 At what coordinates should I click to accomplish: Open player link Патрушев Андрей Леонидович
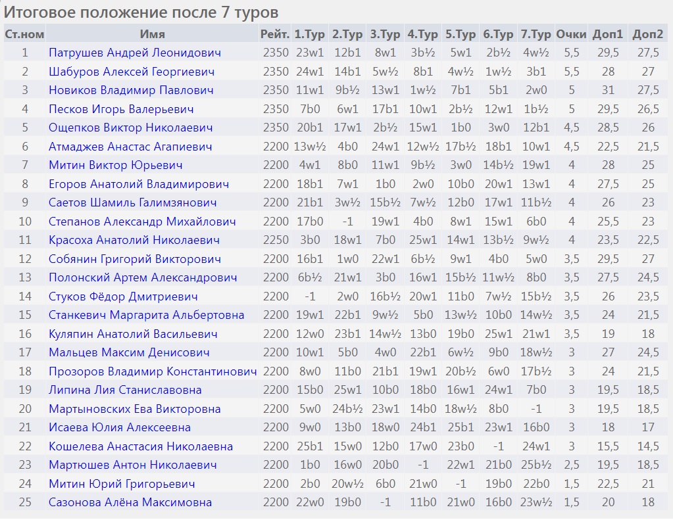click(x=135, y=53)
